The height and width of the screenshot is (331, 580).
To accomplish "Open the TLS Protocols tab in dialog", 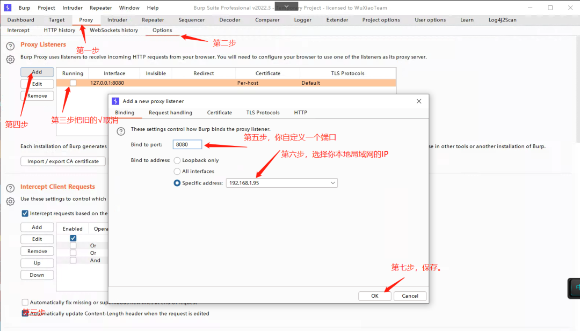I will [263, 113].
